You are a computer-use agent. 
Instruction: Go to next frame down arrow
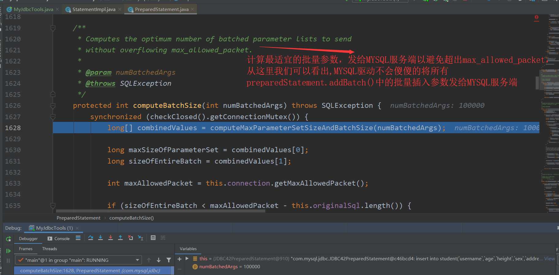pos(159,260)
